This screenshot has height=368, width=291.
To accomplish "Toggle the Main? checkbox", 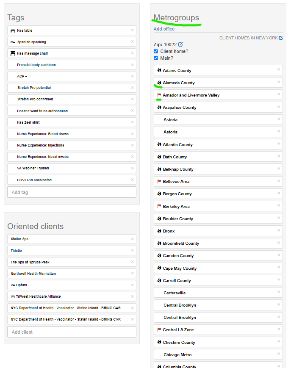I will tap(156, 58).
